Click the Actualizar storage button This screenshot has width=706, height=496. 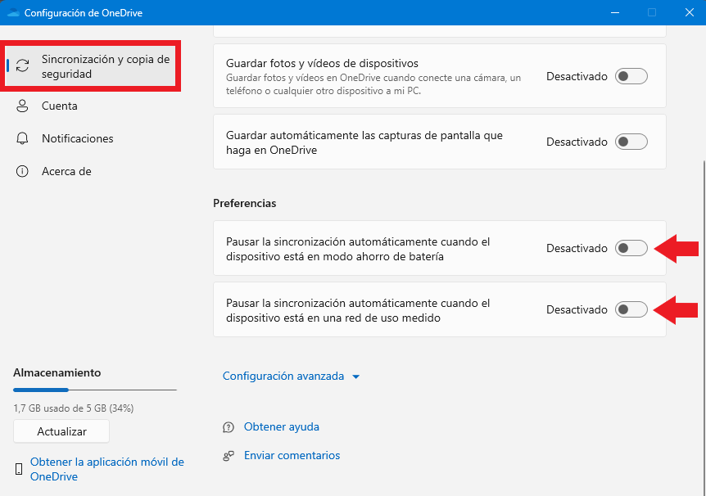61,431
